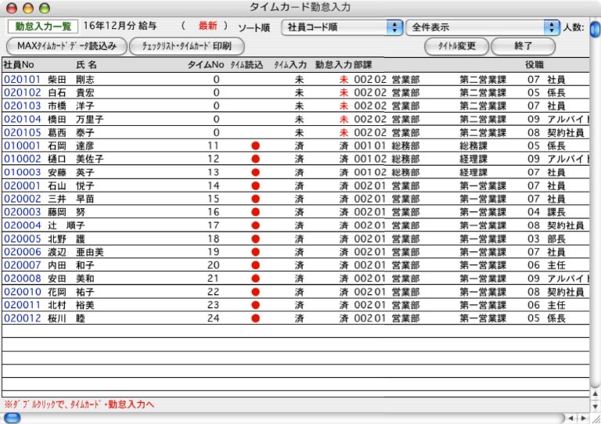Image resolution: width=601 pixels, height=424 pixels.
Task: Click the red 未 attendance mark for 柴田 剛志
Action: pos(343,79)
